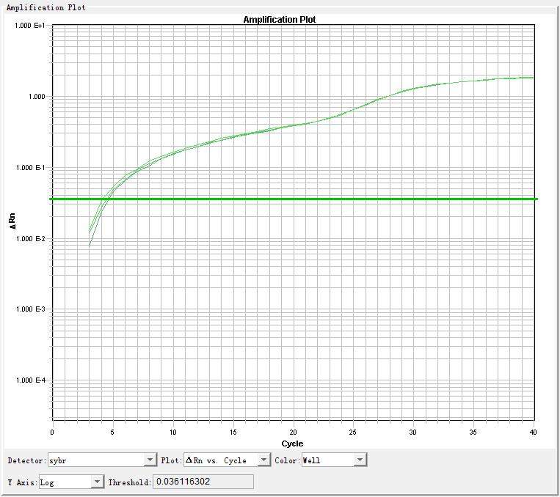
Task: Select the green horizontal threshold line
Action: (293, 199)
